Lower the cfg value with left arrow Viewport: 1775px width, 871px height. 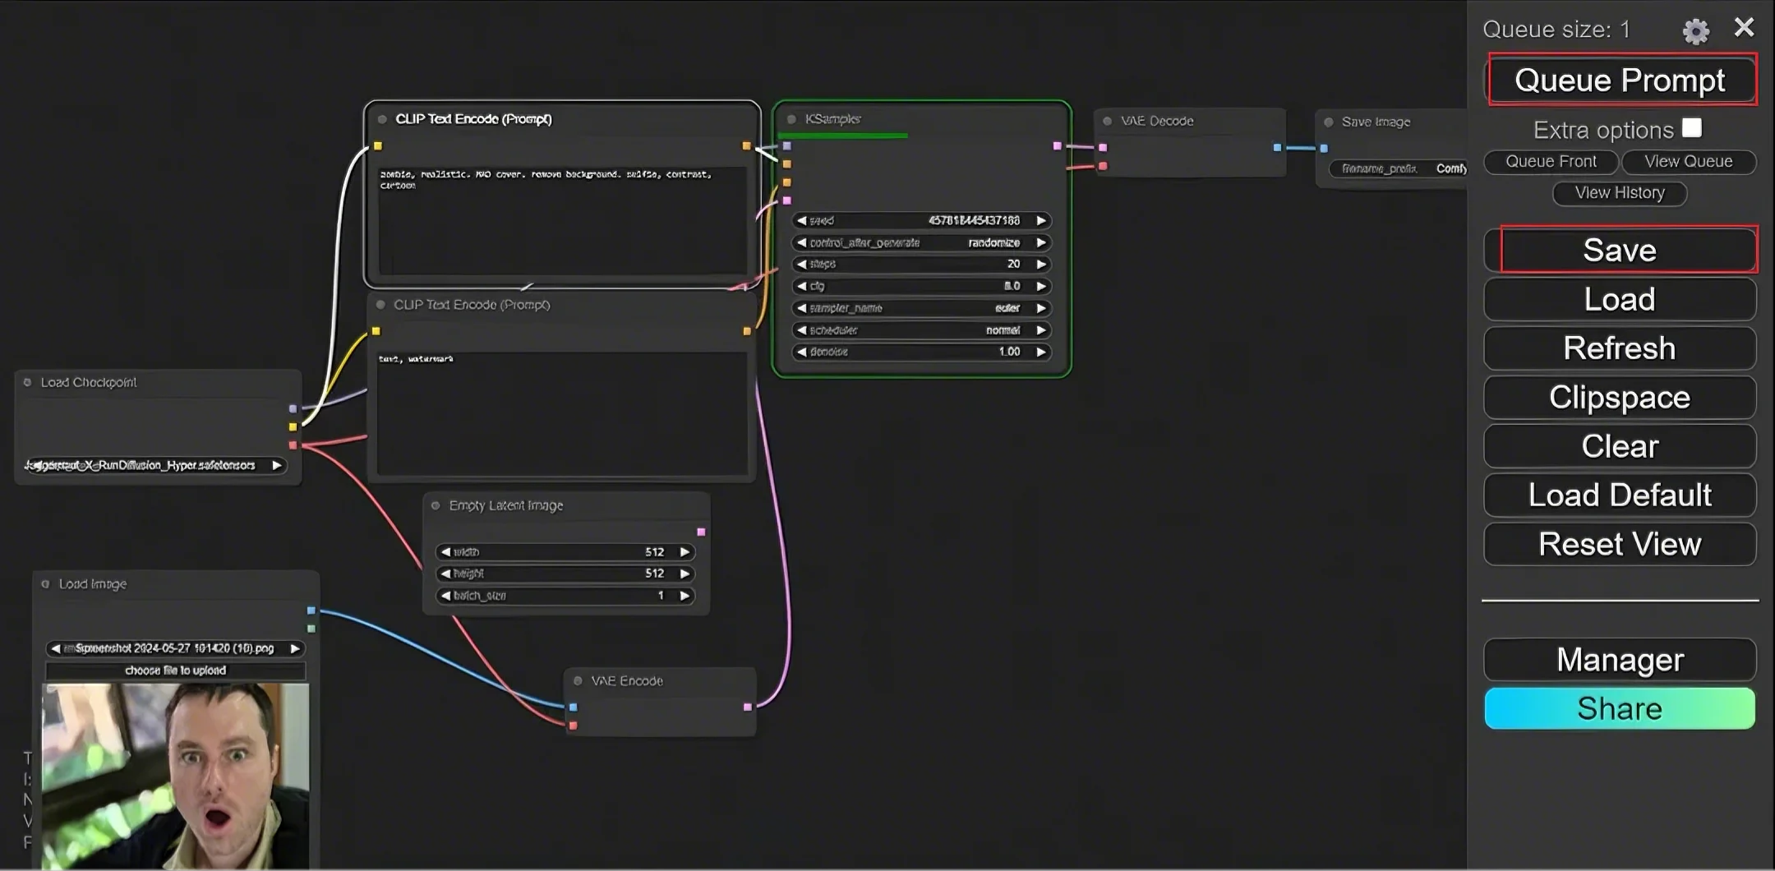801,286
